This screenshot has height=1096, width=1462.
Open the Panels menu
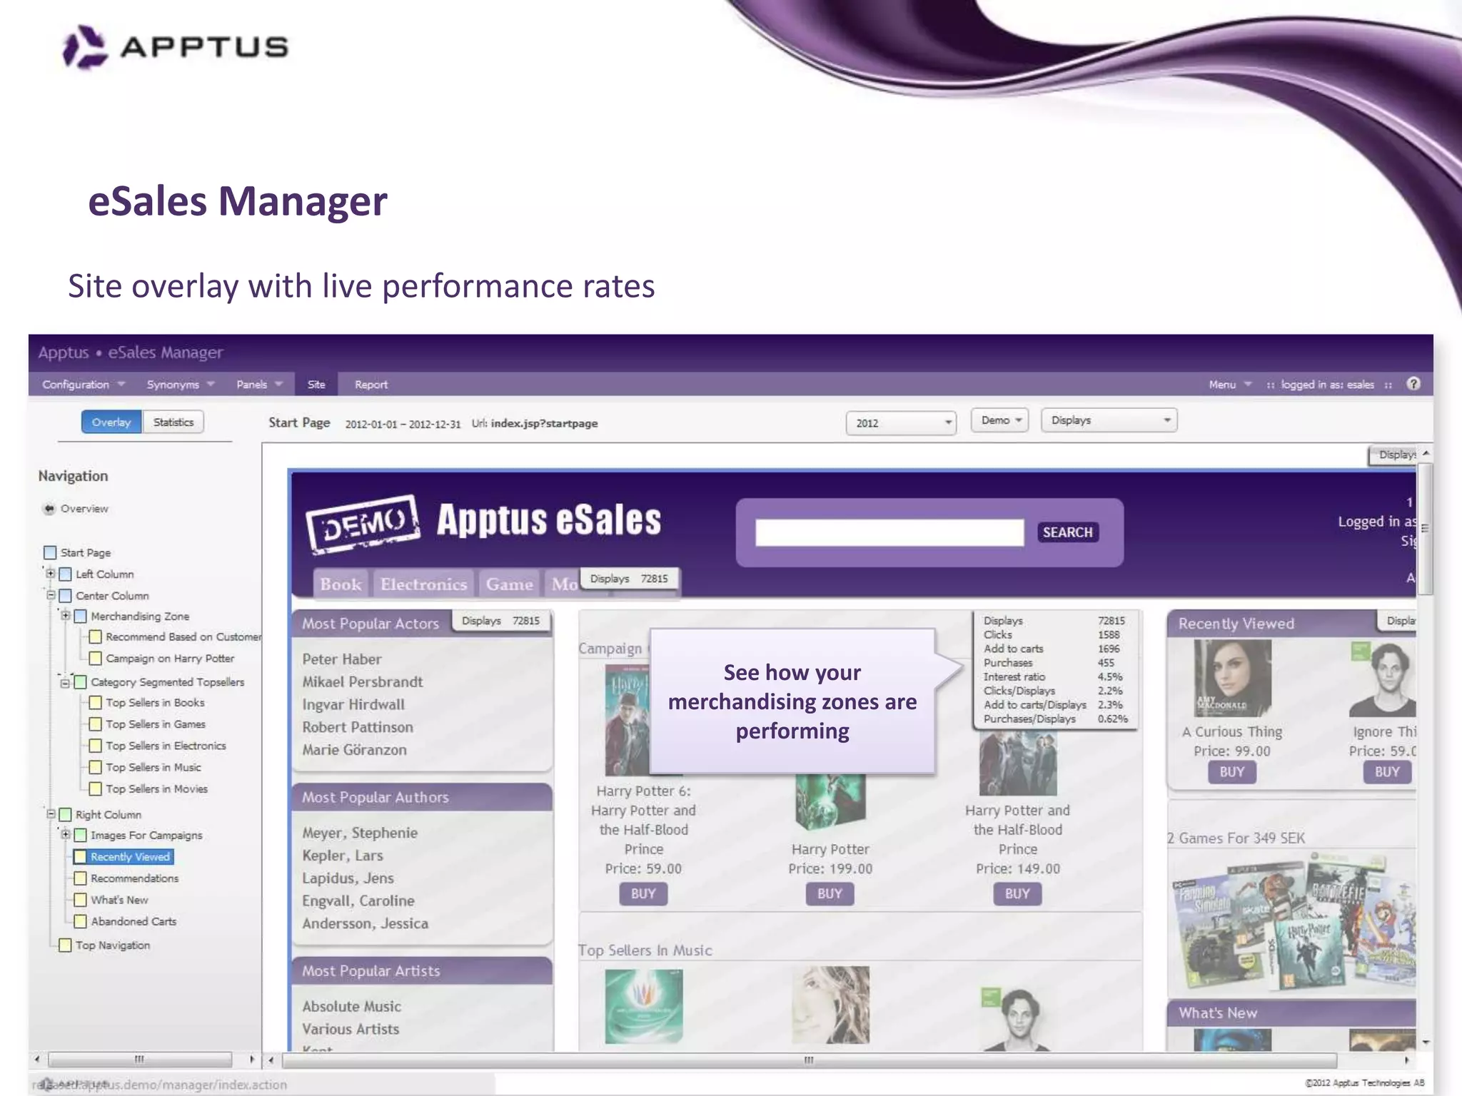(259, 384)
